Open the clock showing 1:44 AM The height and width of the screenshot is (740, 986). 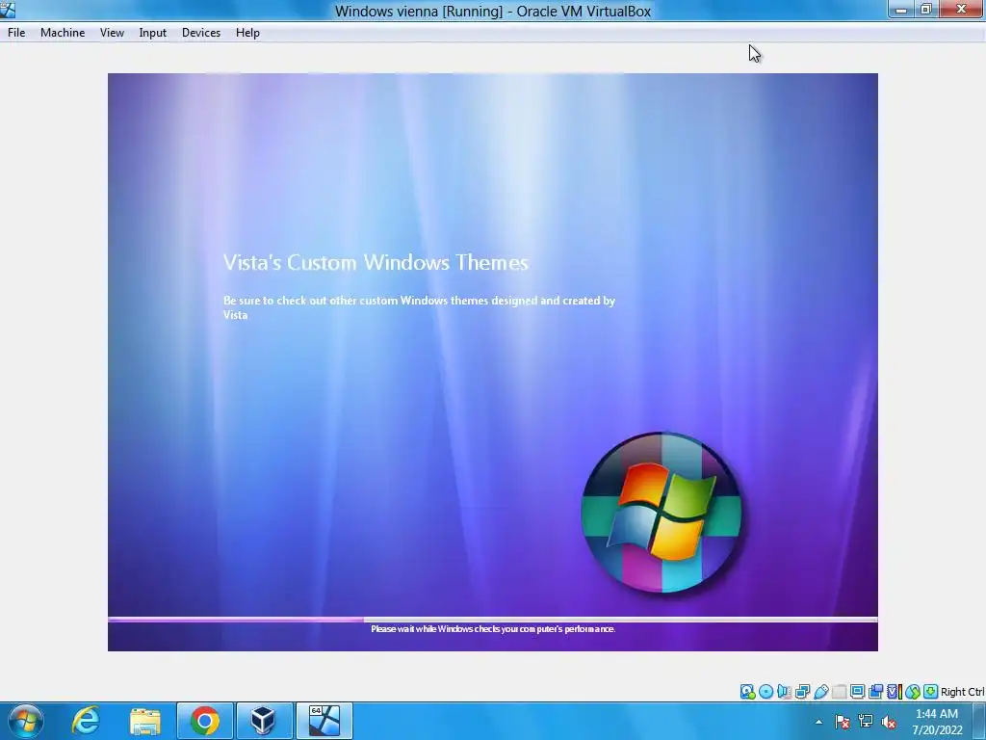[x=937, y=722]
